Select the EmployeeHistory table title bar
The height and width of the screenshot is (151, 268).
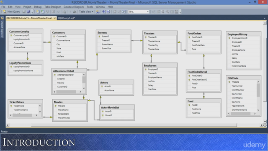pyautogui.click(x=243, y=34)
